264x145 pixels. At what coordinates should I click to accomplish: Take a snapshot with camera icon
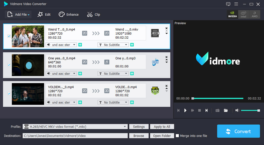218,110
